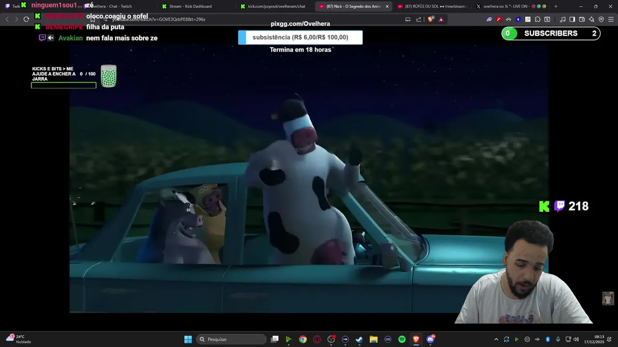Open File Explorer from the taskbar

(x=373, y=339)
